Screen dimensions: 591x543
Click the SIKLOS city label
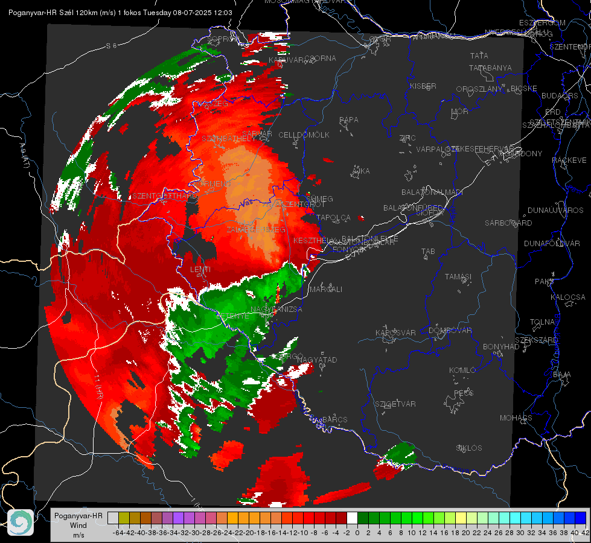[x=469, y=448]
